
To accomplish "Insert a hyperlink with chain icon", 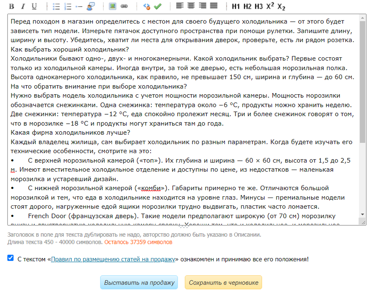I will (124, 6).
